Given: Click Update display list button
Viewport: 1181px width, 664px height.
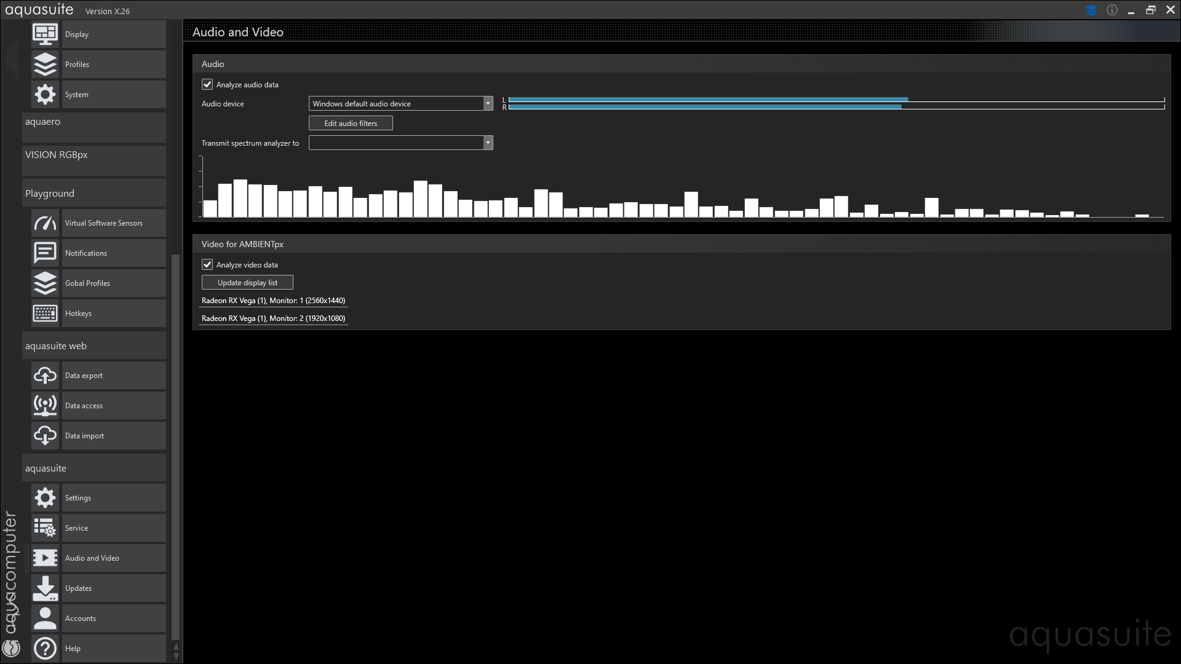Looking at the screenshot, I should [247, 282].
